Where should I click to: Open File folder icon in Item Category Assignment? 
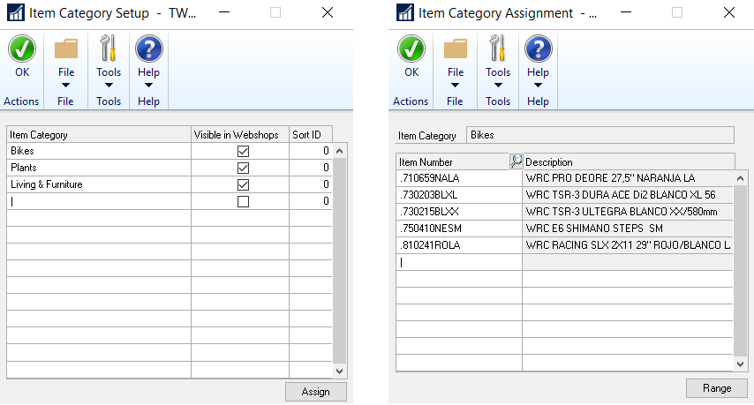456,49
